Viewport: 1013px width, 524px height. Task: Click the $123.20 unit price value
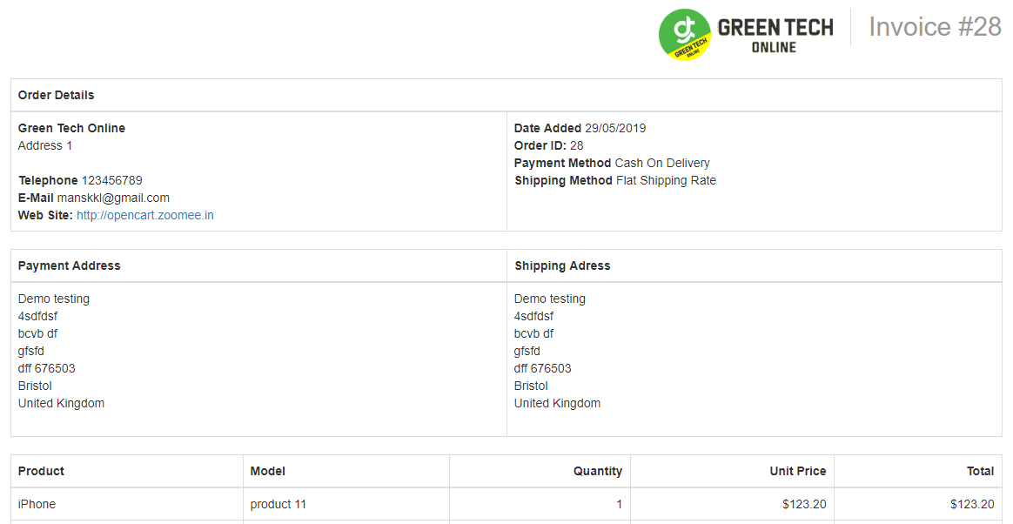tap(804, 504)
